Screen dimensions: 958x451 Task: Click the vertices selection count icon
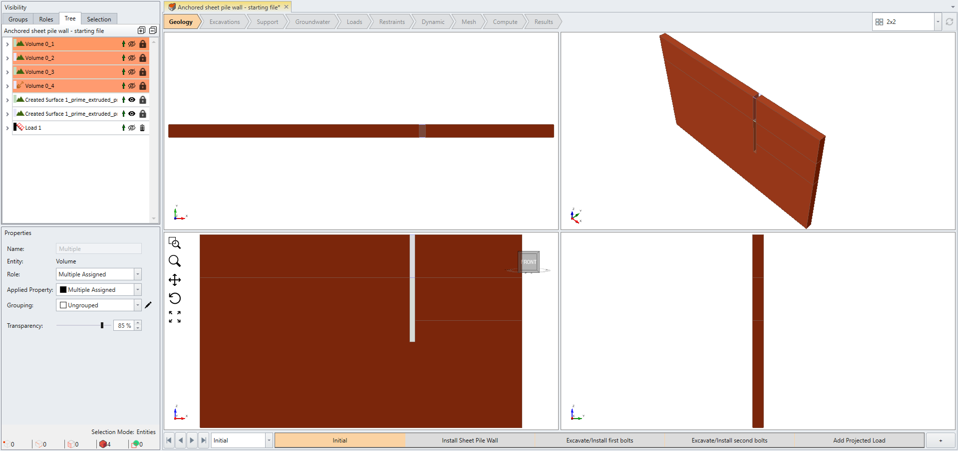[6, 444]
